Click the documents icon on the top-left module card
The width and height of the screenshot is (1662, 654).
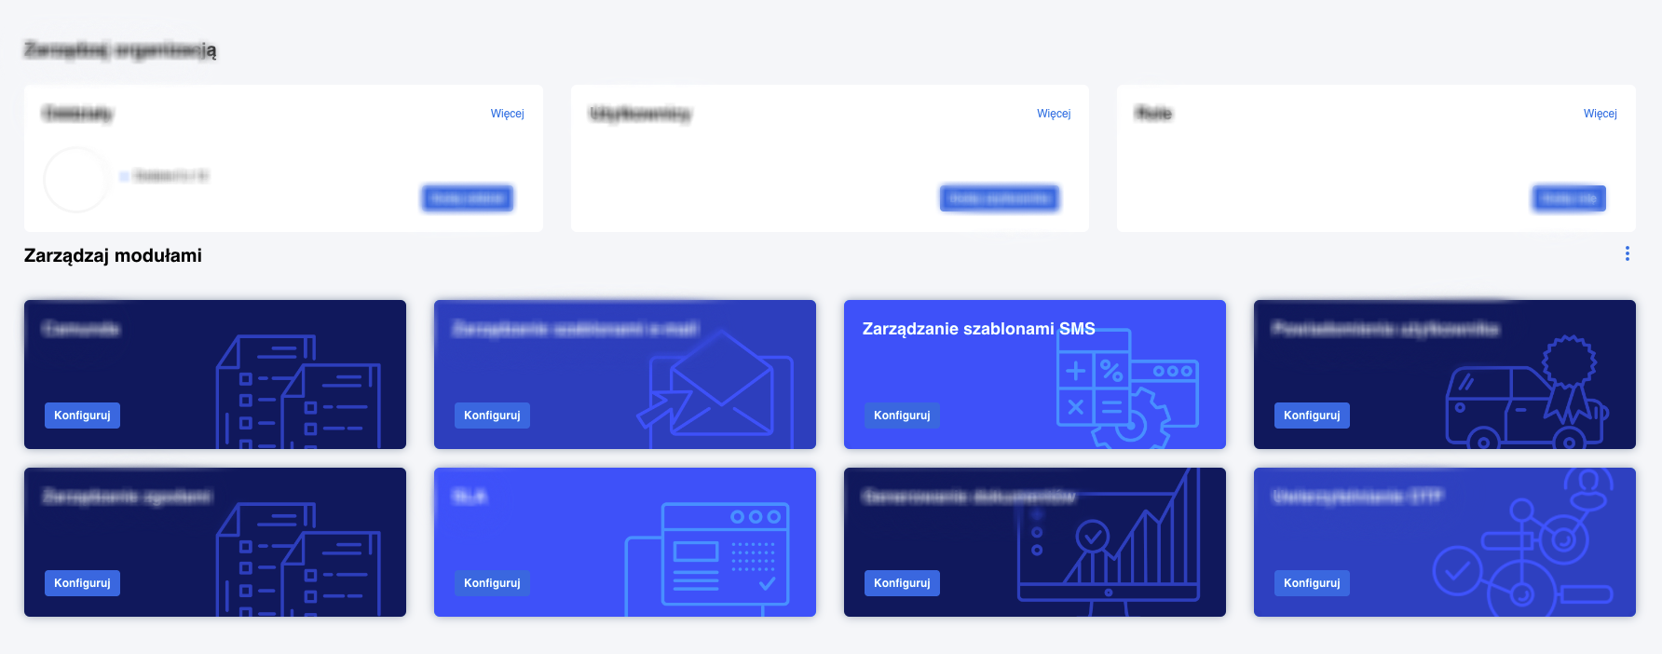[x=298, y=393]
